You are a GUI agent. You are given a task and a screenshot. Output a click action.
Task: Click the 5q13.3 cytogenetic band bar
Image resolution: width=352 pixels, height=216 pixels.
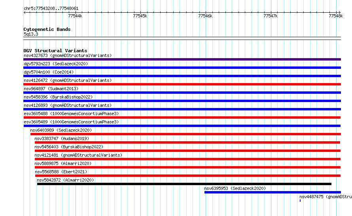coord(182,38)
